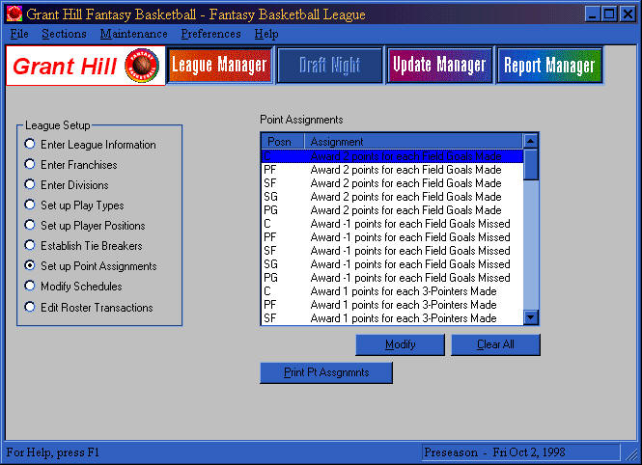Open the Draft Night section
Screen dimensions: 642x465
(329, 65)
